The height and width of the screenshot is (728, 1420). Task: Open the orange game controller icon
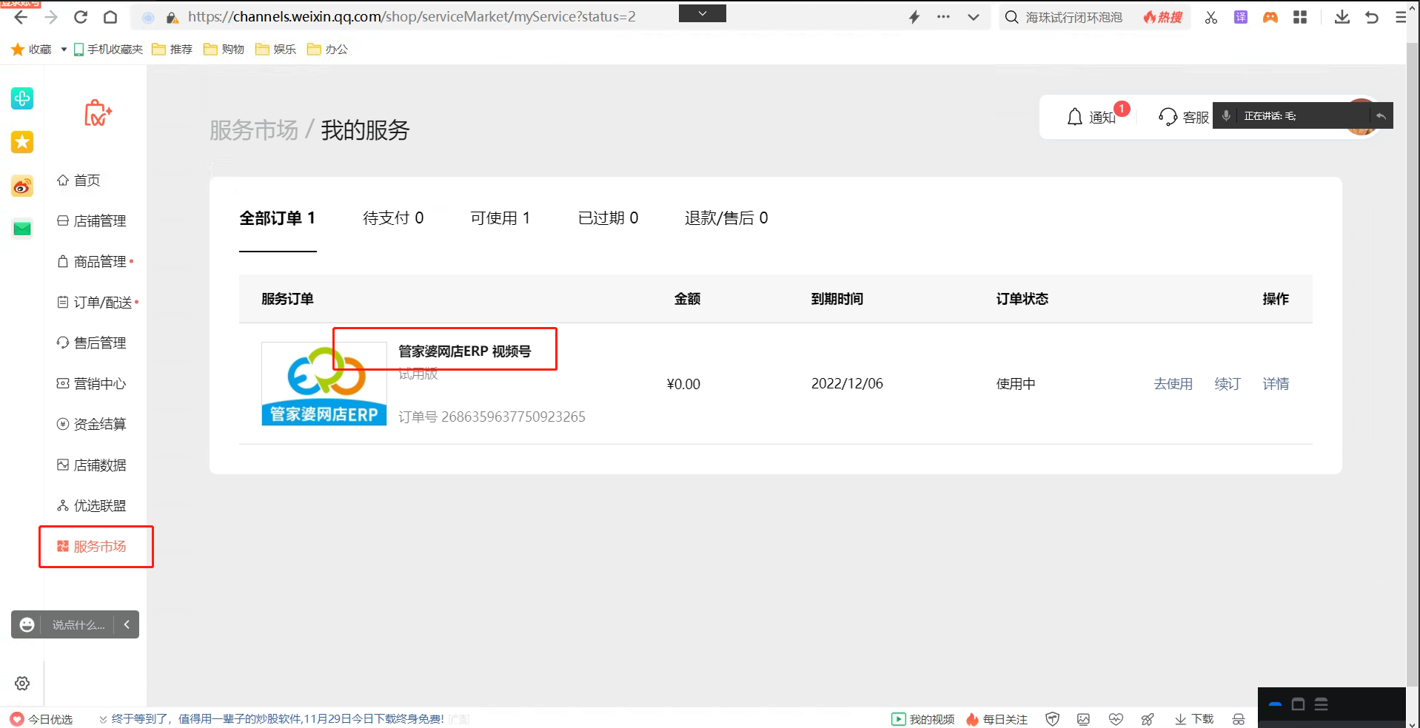click(1270, 17)
